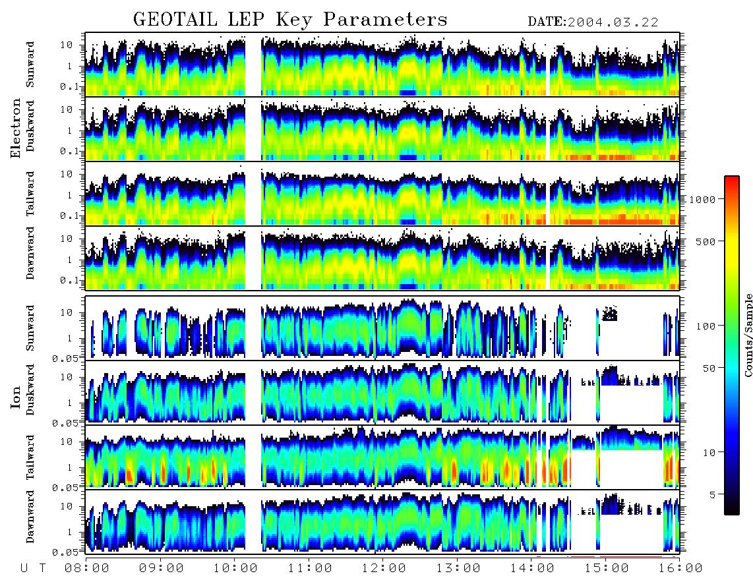
Task: Click the "11:00" time tick label
Action: (x=310, y=568)
